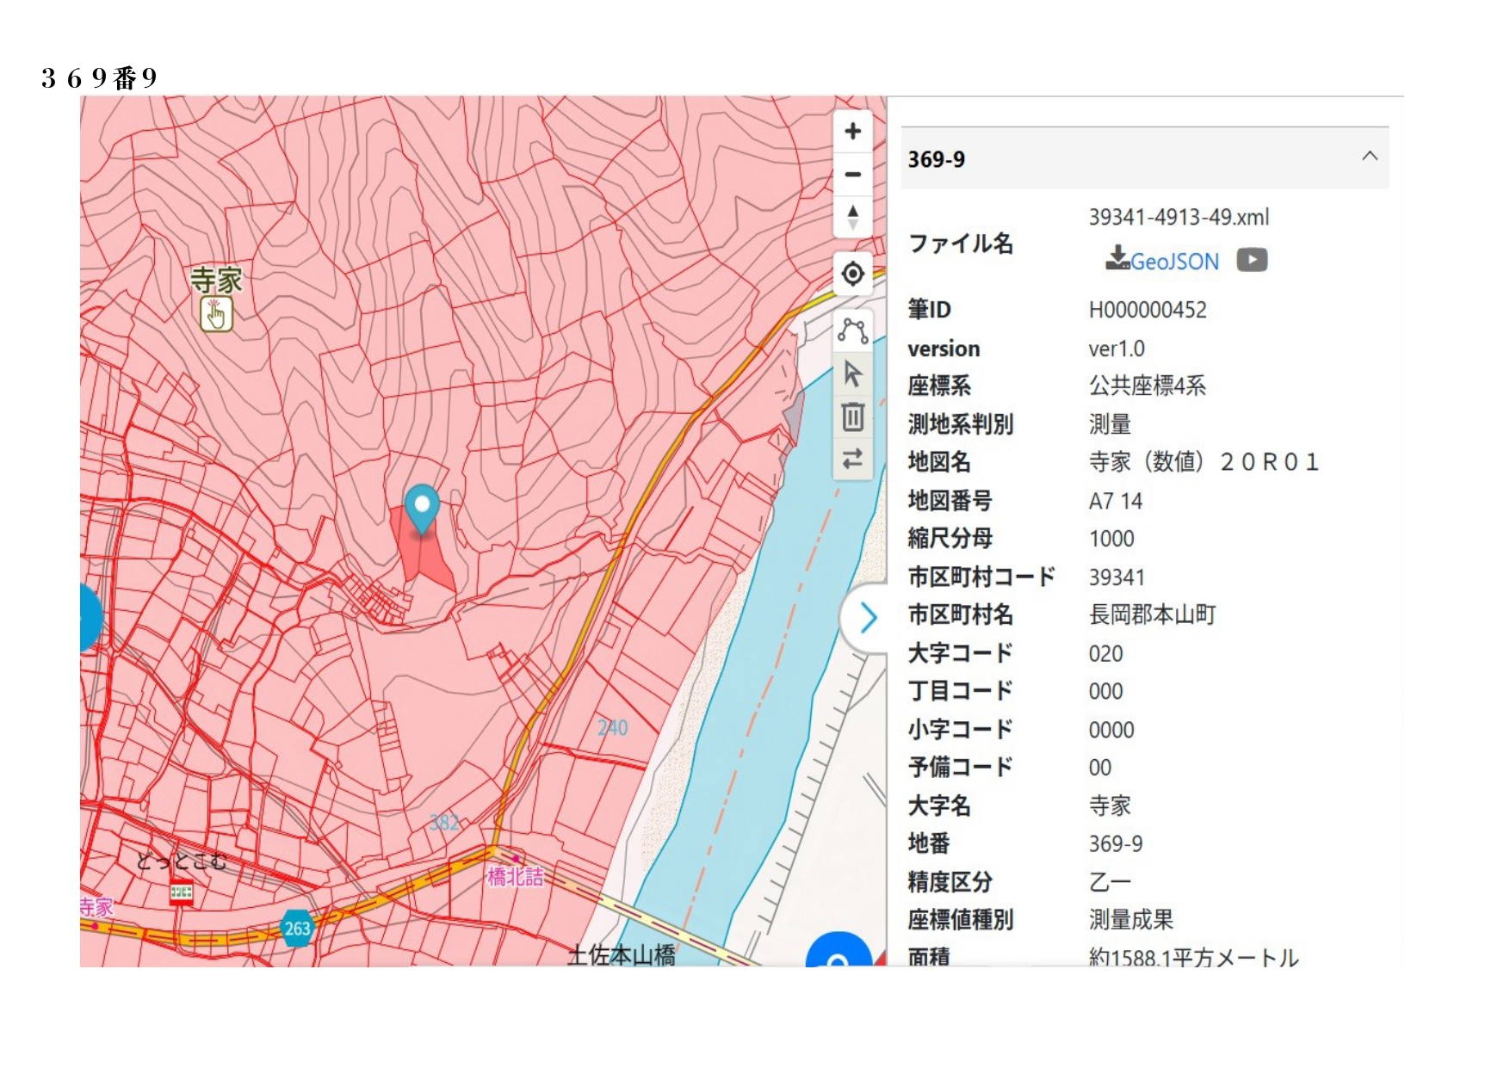Select the polygon drawing tool
1510x1068 pixels.
(852, 330)
